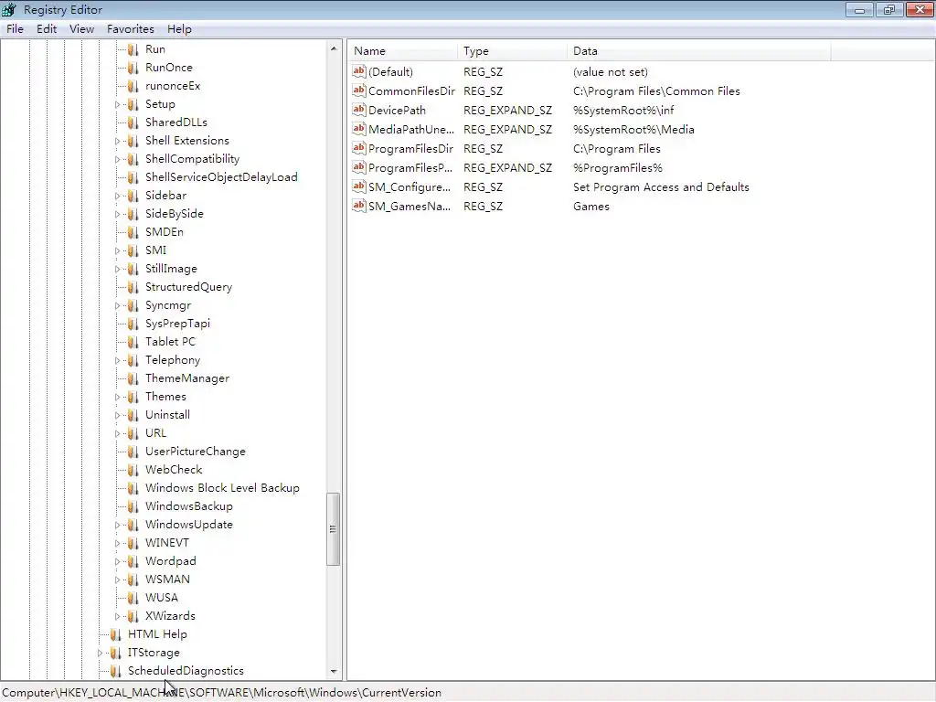Click the (Default) value string icon
Image resolution: width=936 pixels, height=702 pixels.
[358, 71]
